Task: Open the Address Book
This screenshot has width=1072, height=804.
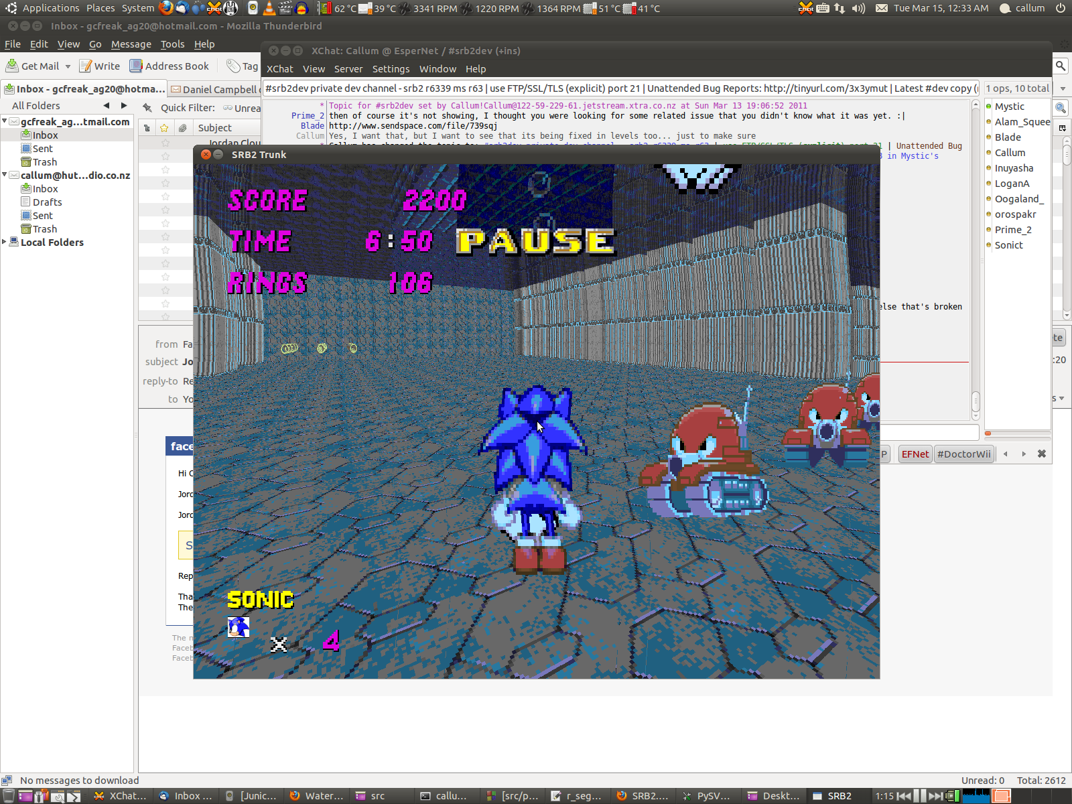Action: (169, 66)
